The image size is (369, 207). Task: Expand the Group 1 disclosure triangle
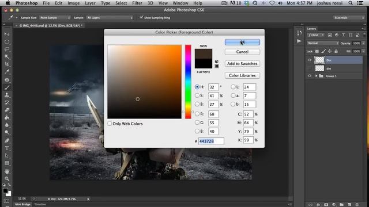click(x=316, y=76)
